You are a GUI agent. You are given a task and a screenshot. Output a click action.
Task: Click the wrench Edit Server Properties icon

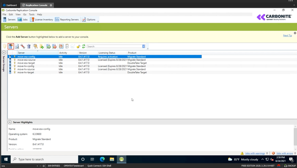[x=23, y=46]
